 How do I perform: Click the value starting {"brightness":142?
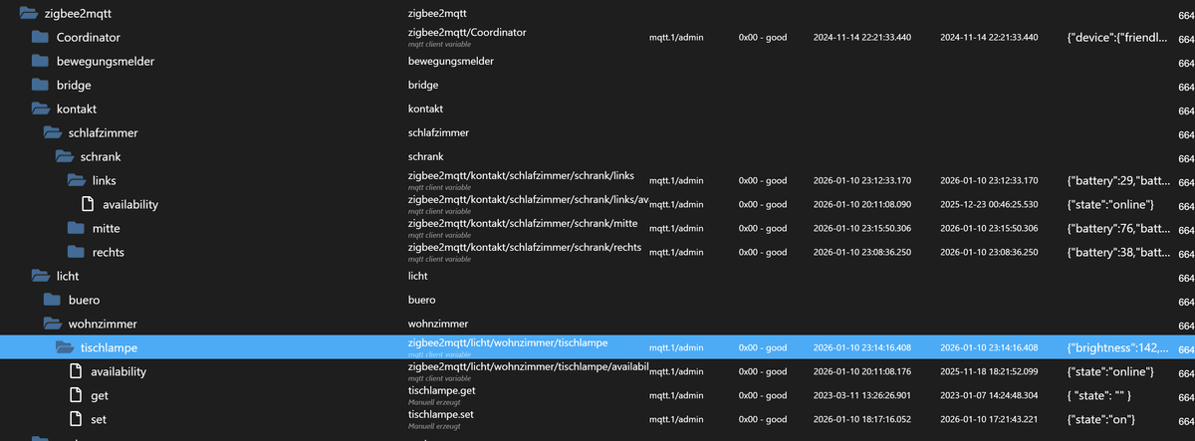tap(1118, 347)
